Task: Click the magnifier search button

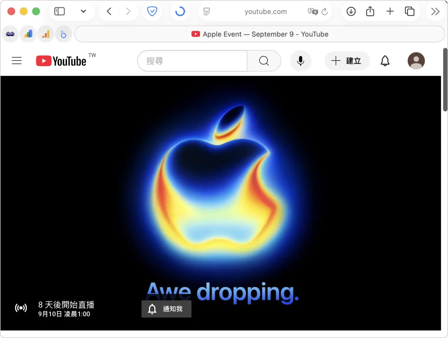Action: (x=264, y=61)
